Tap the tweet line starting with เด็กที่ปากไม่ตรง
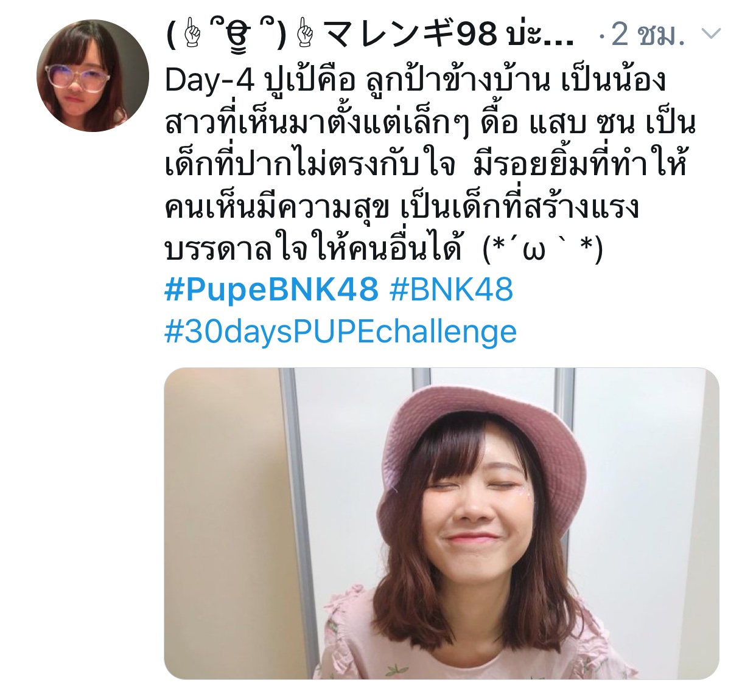Image resolution: width=756 pixels, height=683 pixels. coord(426,165)
